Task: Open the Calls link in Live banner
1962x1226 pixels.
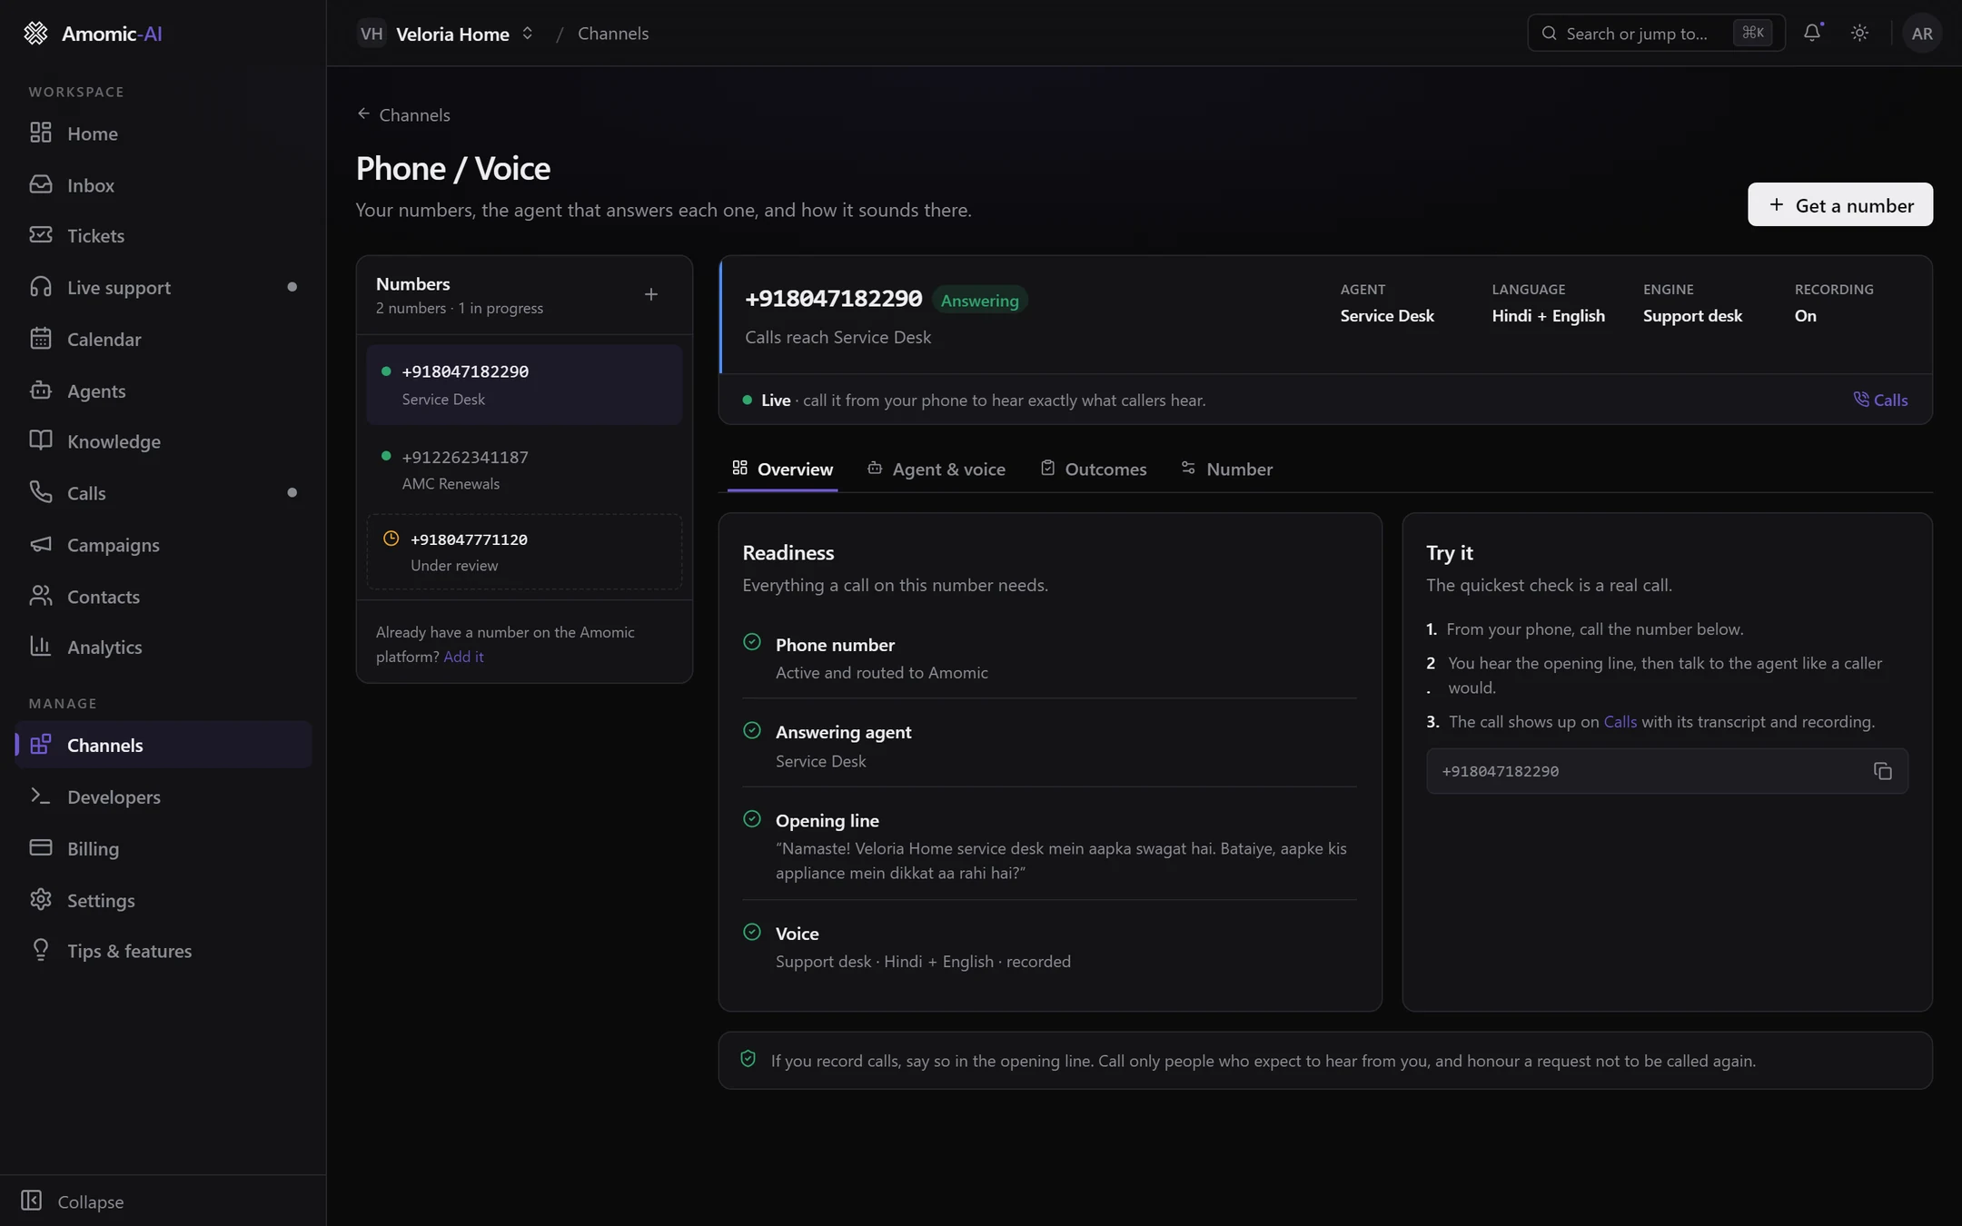Action: [x=1880, y=400]
